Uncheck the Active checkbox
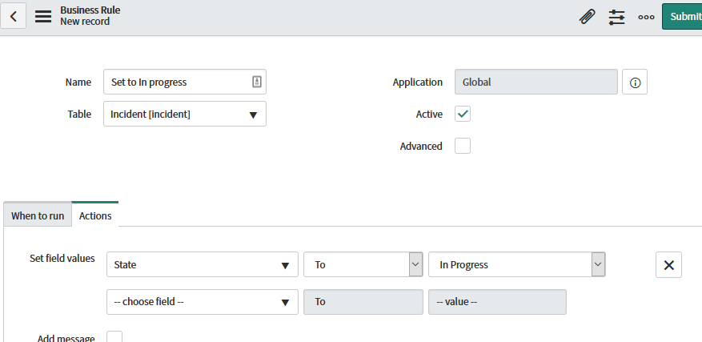 coord(463,114)
